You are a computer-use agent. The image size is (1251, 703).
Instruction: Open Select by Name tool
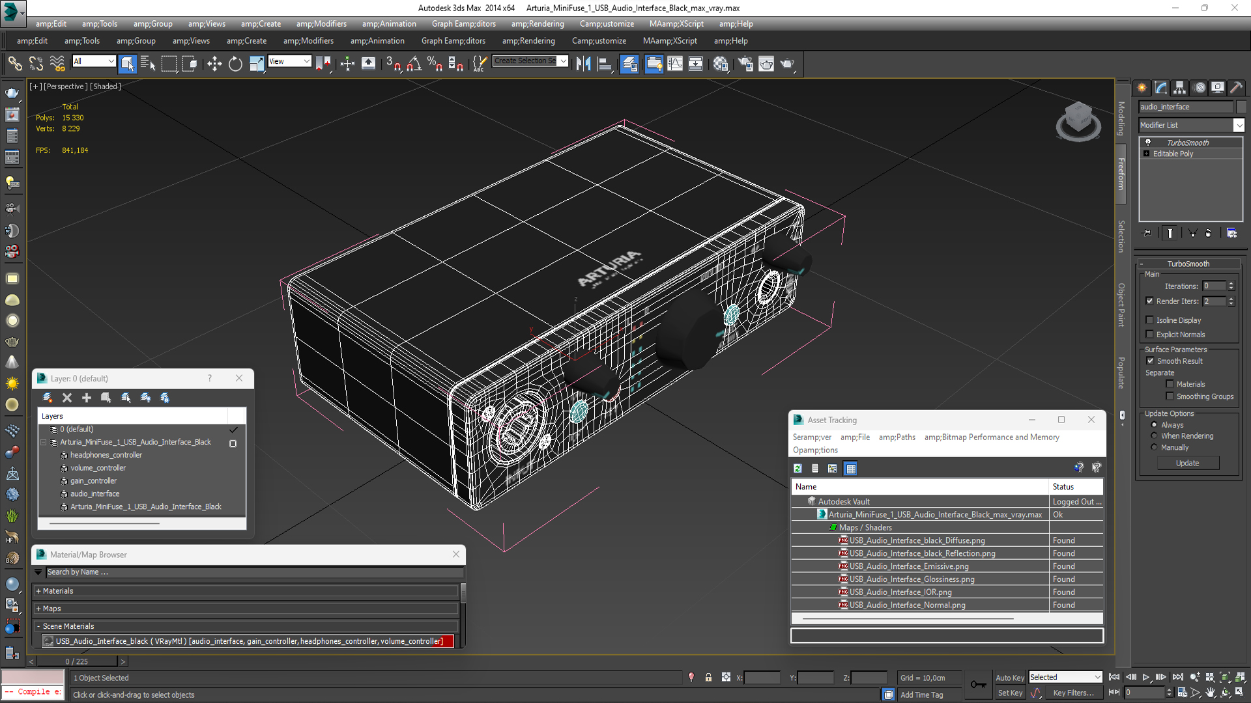tap(148, 64)
